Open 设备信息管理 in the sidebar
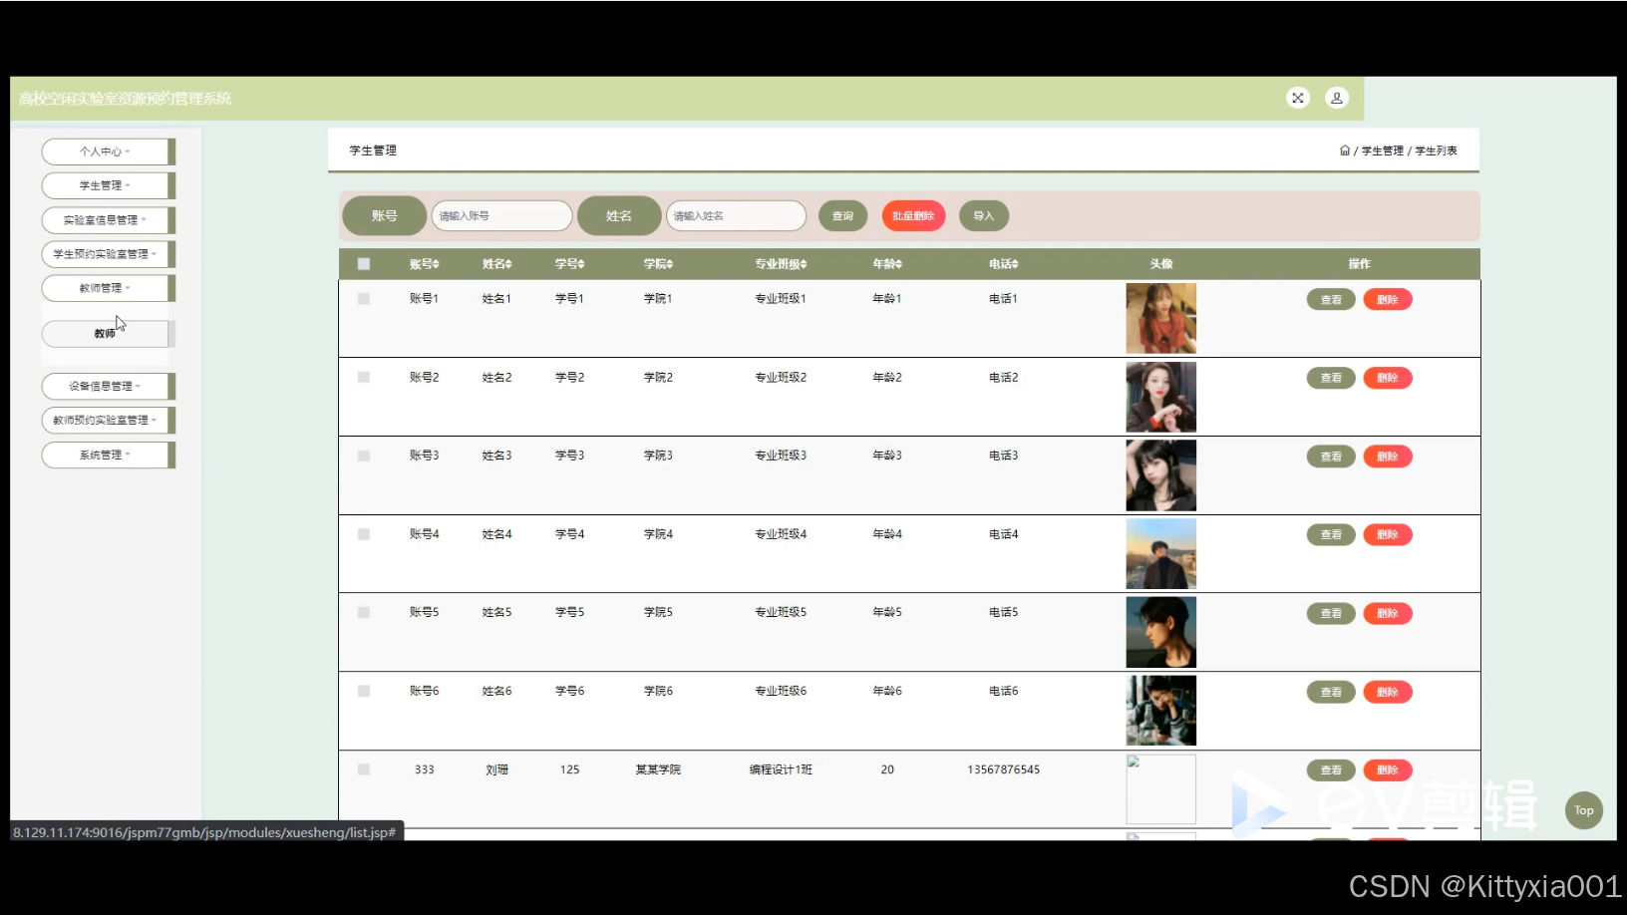This screenshot has width=1627, height=915. coord(106,386)
